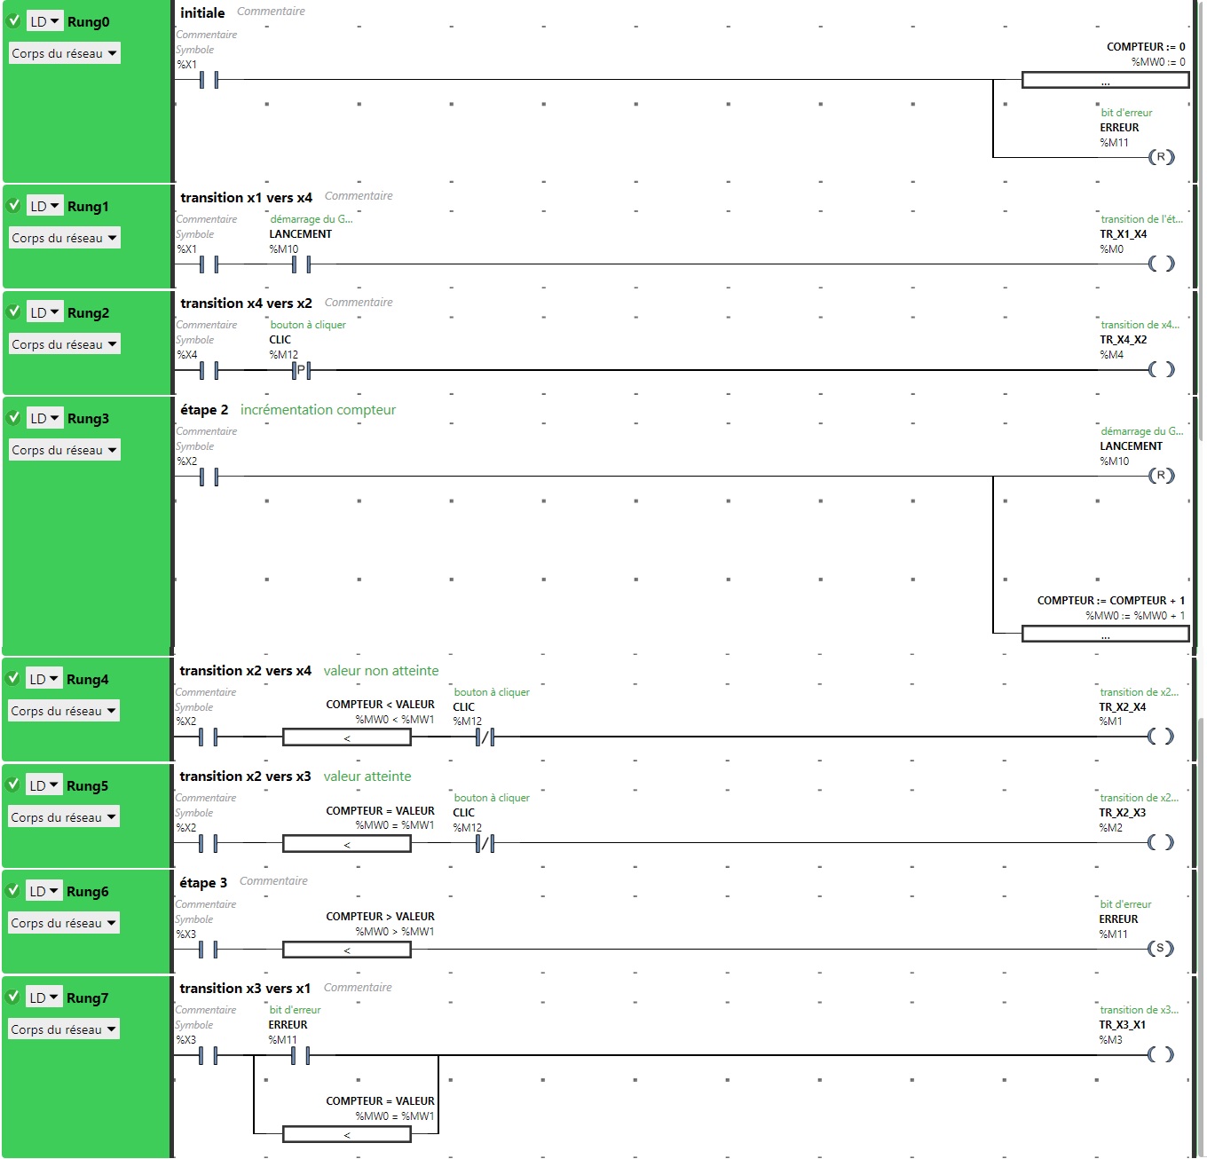Toggle the green checkmark on Rung0
Image resolution: width=1207 pixels, height=1159 pixels.
[x=14, y=20]
